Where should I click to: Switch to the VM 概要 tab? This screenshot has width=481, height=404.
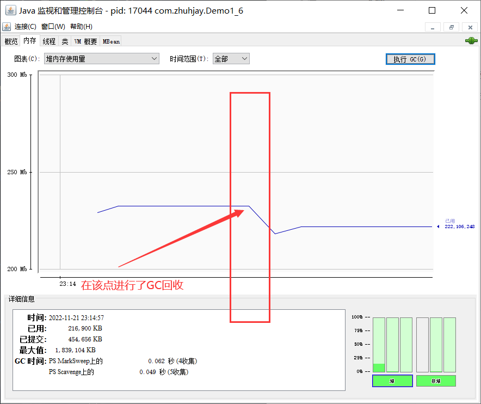(x=85, y=41)
